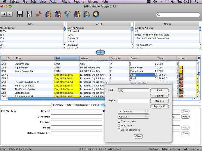Image resolution: width=202 pixels, height=151 pixels.
Task: Switch to the MusicBrainz tab
Action: [81, 105]
